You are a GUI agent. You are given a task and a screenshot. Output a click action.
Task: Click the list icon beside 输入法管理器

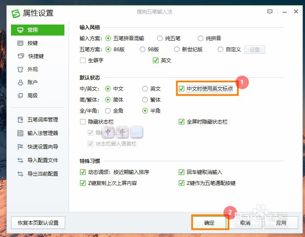pos(20,133)
